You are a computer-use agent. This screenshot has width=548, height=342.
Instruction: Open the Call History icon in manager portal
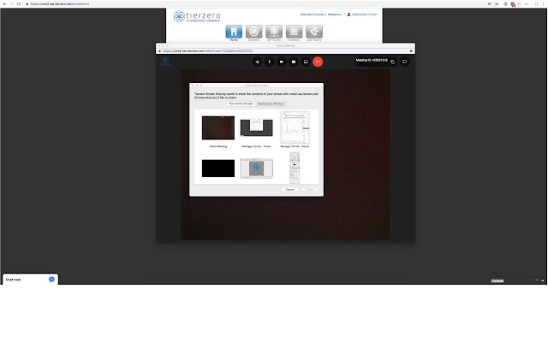point(314,32)
